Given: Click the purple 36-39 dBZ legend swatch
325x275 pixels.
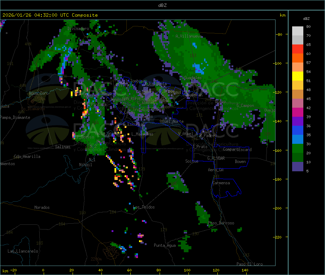Looking at the screenshot, I should pos(298,121).
